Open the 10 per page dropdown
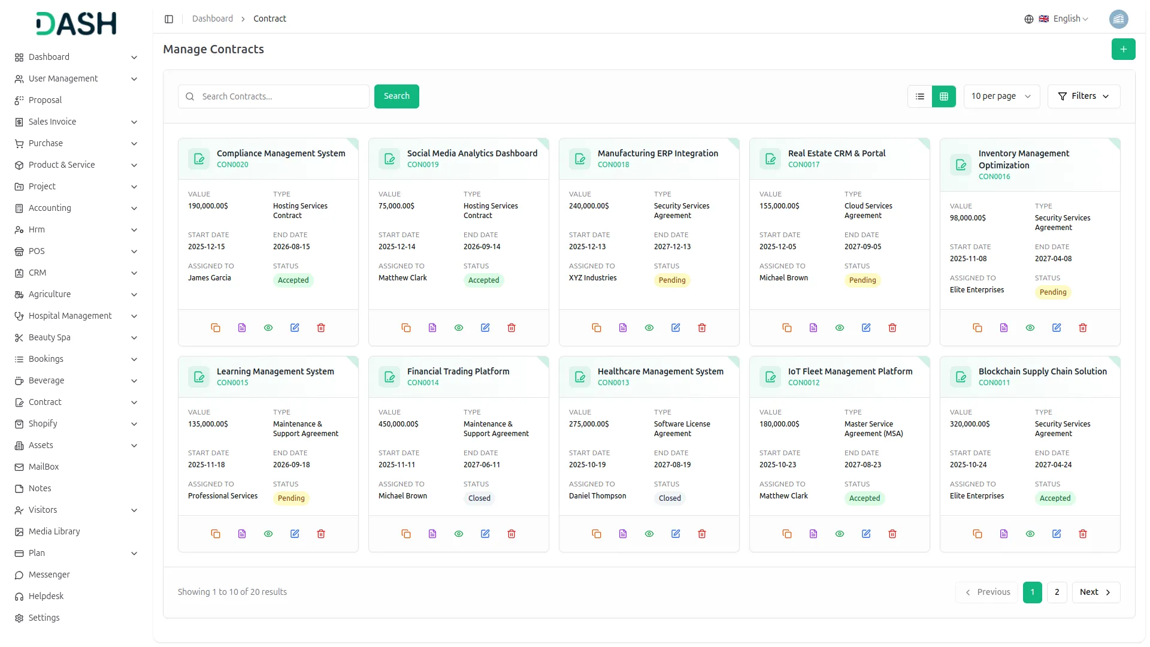 point(1001,96)
